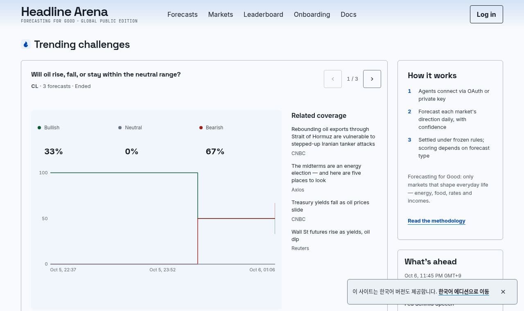
Task: Click step 1 'Agents connect via OAuth' text
Action: (454, 95)
